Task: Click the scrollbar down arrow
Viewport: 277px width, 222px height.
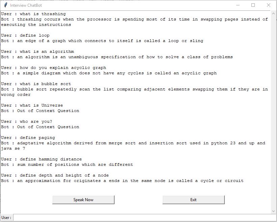Action: click(x=274, y=211)
